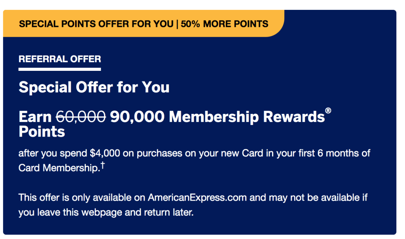Image resolution: width=405 pixels, height=239 pixels.
Task: Click the return later text
Action: pyautogui.click(x=168, y=212)
